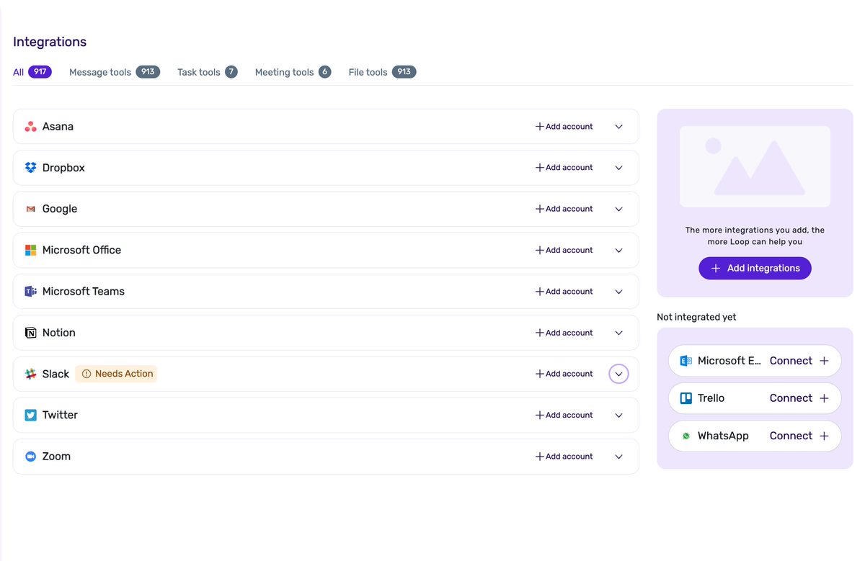Click the WhatsApp icon

click(x=686, y=436)
